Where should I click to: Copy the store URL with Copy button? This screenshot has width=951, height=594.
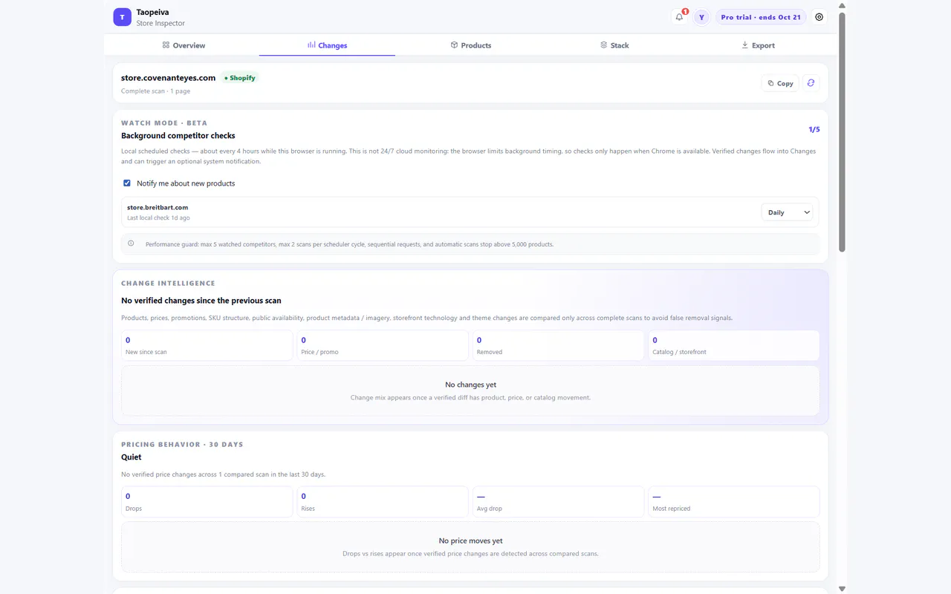point(780,83)
